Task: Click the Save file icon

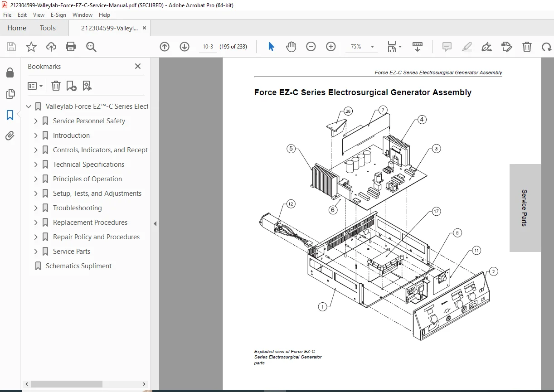Action: [x=11, y=47]
